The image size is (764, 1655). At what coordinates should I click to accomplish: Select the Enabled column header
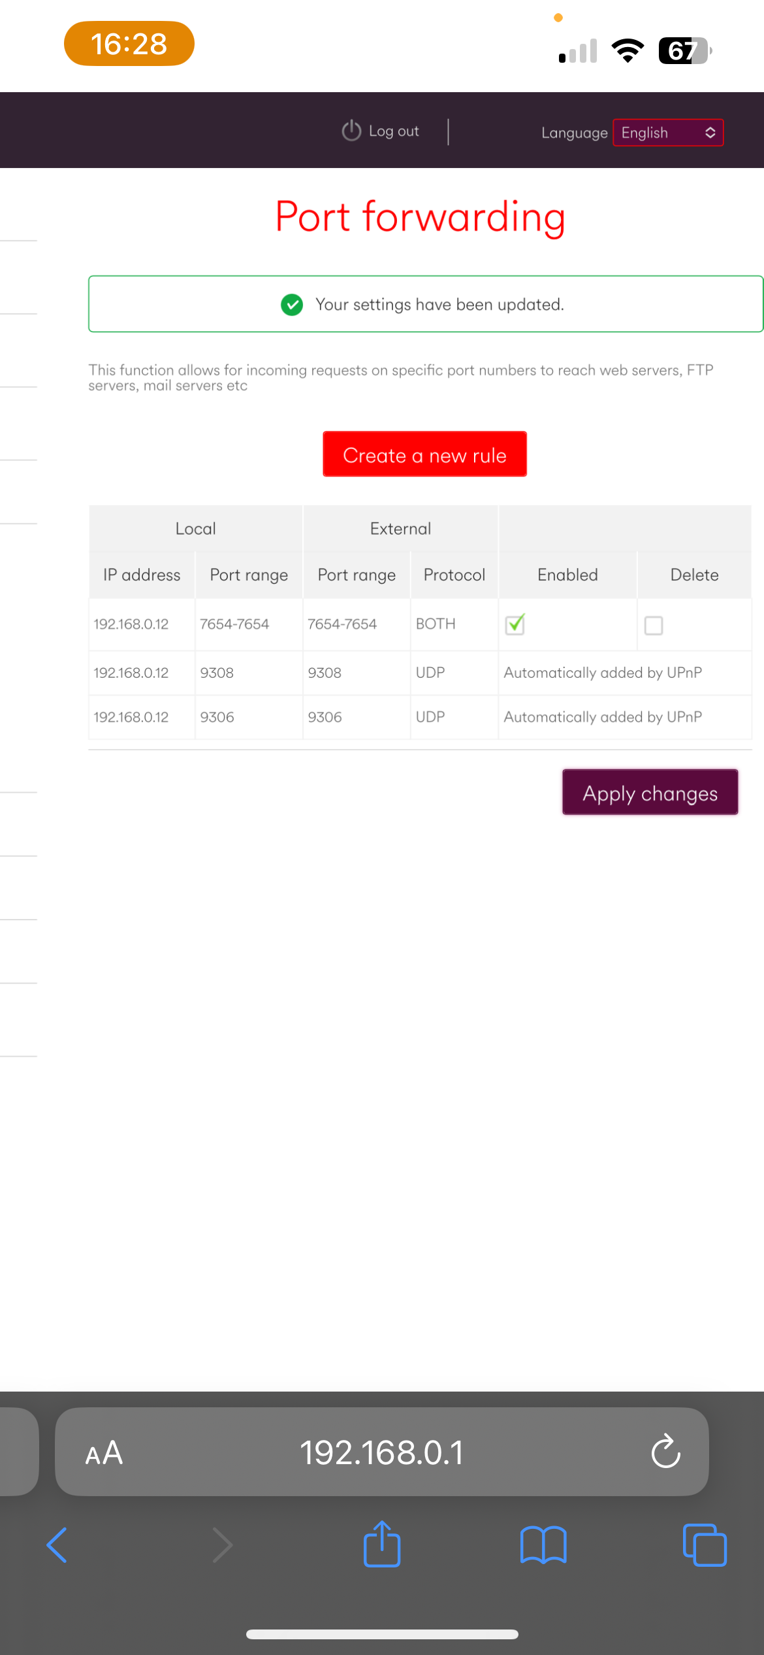[567, 575]
